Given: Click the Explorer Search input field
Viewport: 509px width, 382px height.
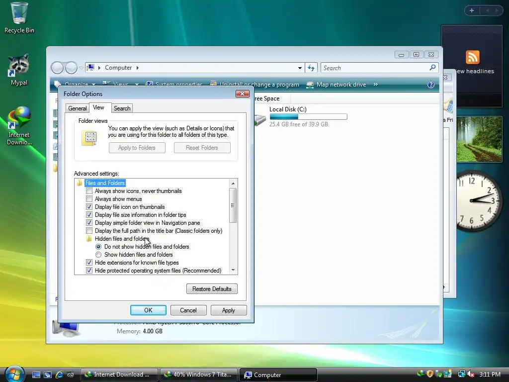Looking at the screenshot, I should tap(374, 68).
